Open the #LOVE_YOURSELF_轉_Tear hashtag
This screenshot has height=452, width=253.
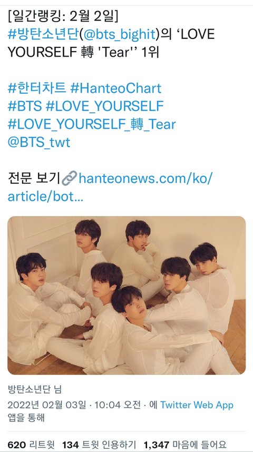click(92, 124)
